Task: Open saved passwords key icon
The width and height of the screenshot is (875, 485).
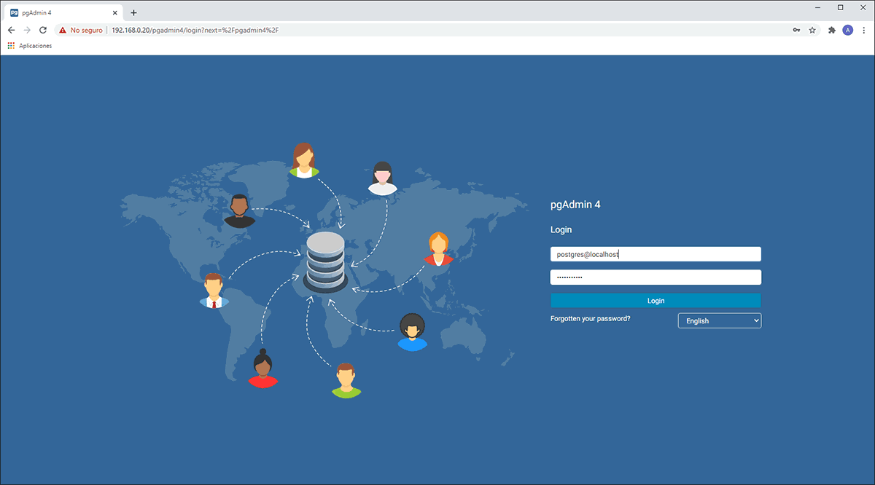Action: click(x=796, y=30)
